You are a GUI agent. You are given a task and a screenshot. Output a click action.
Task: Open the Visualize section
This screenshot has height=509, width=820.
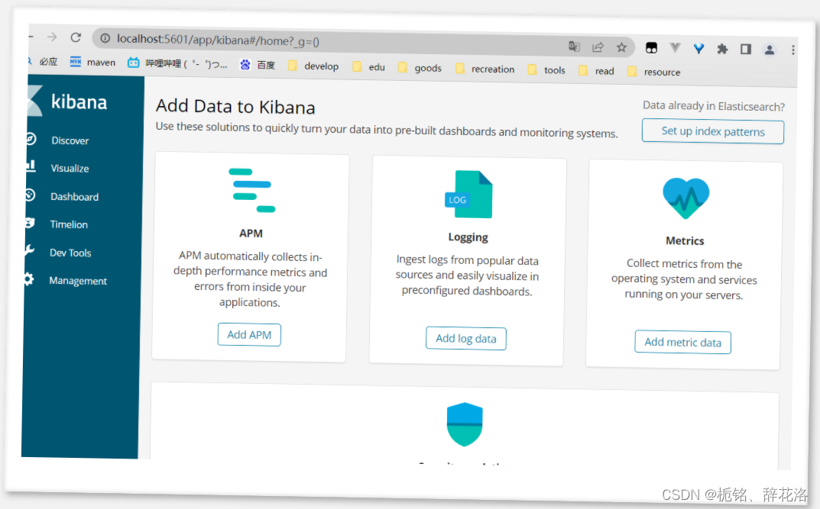(70, 168)
